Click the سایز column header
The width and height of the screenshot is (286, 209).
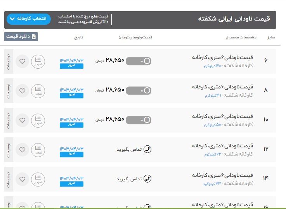click(x=271, y=38)
